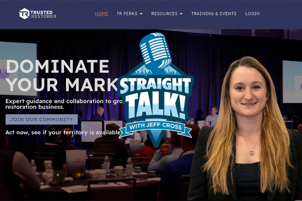Open the TR PERKS menu item

pos(127,14)
